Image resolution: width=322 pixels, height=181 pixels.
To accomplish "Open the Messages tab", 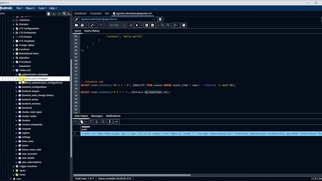I will pos(97,116).
